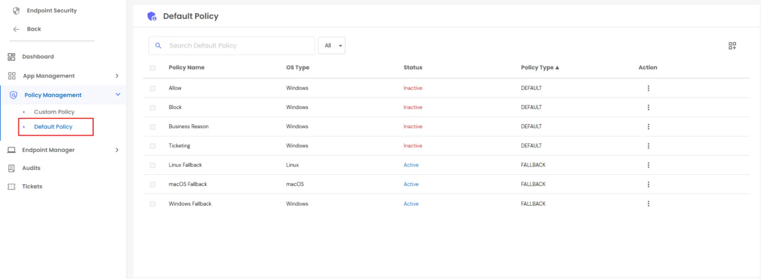761x279 pixels.
Task: Expand the App Management submenu
Action: pyautogui.click(x=117, y=76)
